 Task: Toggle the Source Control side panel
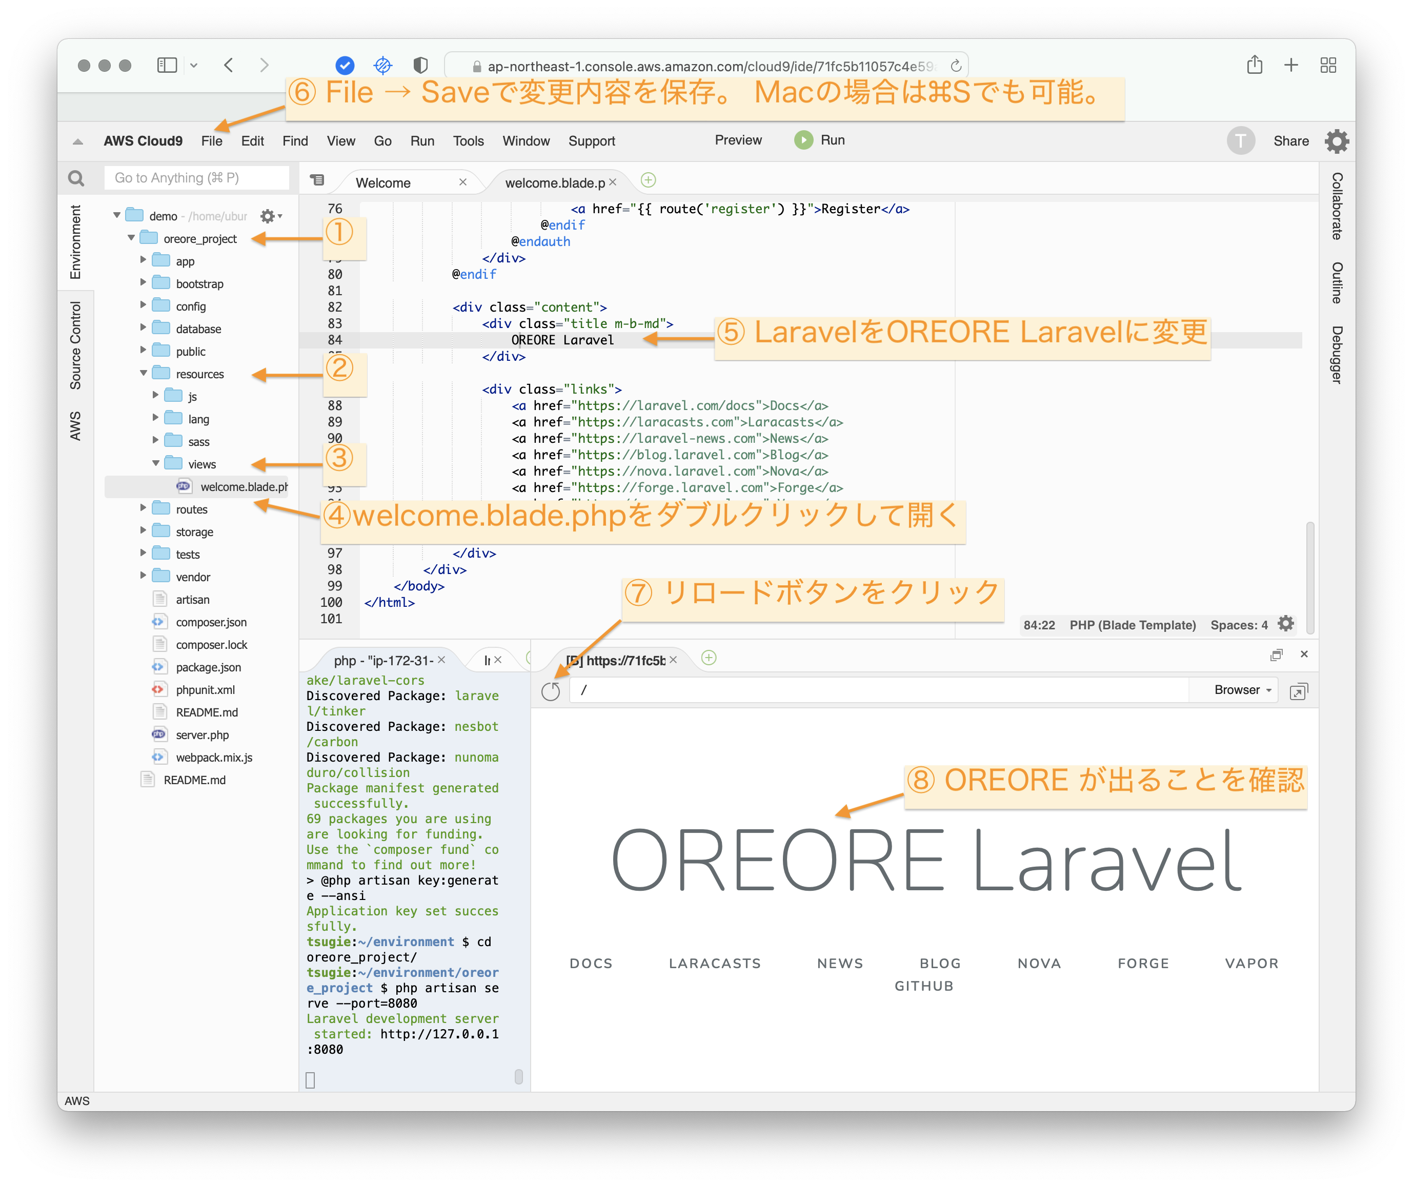coord(75,345)
